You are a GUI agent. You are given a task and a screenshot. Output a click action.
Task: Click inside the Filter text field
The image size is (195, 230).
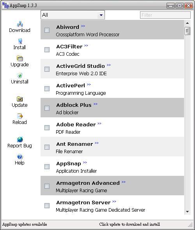tap(165, 15)
